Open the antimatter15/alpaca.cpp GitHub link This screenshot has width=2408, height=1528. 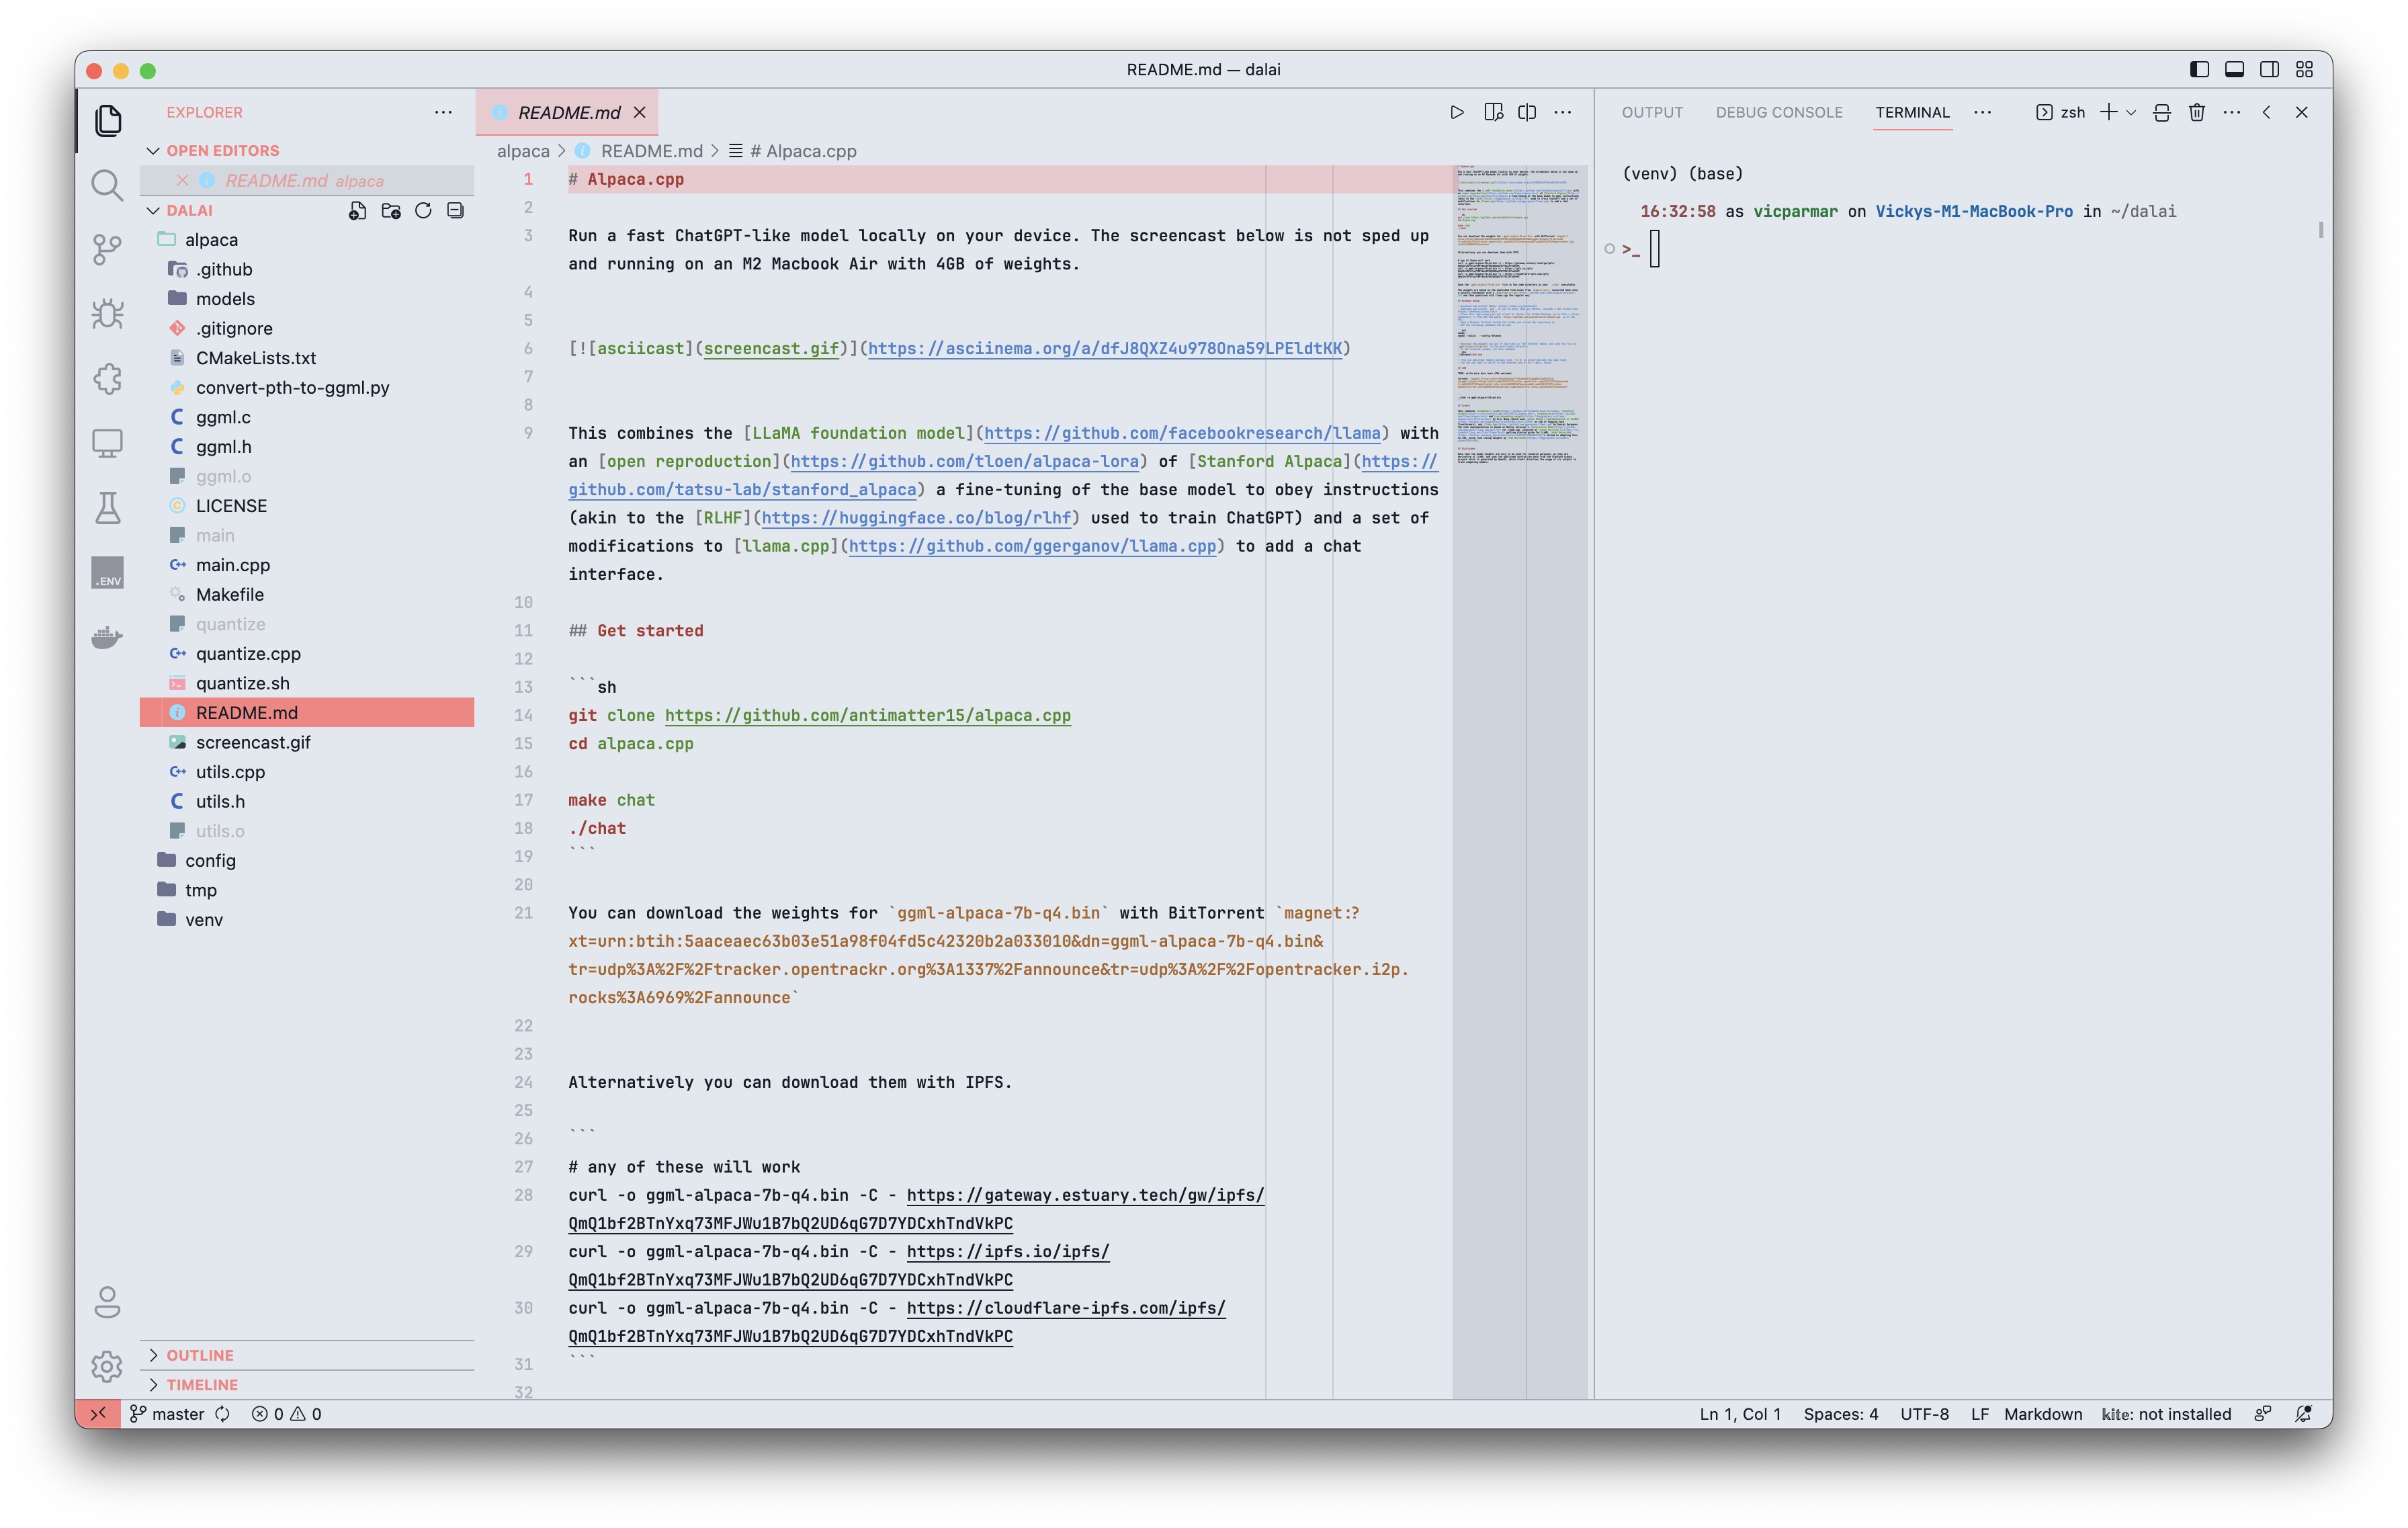click(867, 715)
